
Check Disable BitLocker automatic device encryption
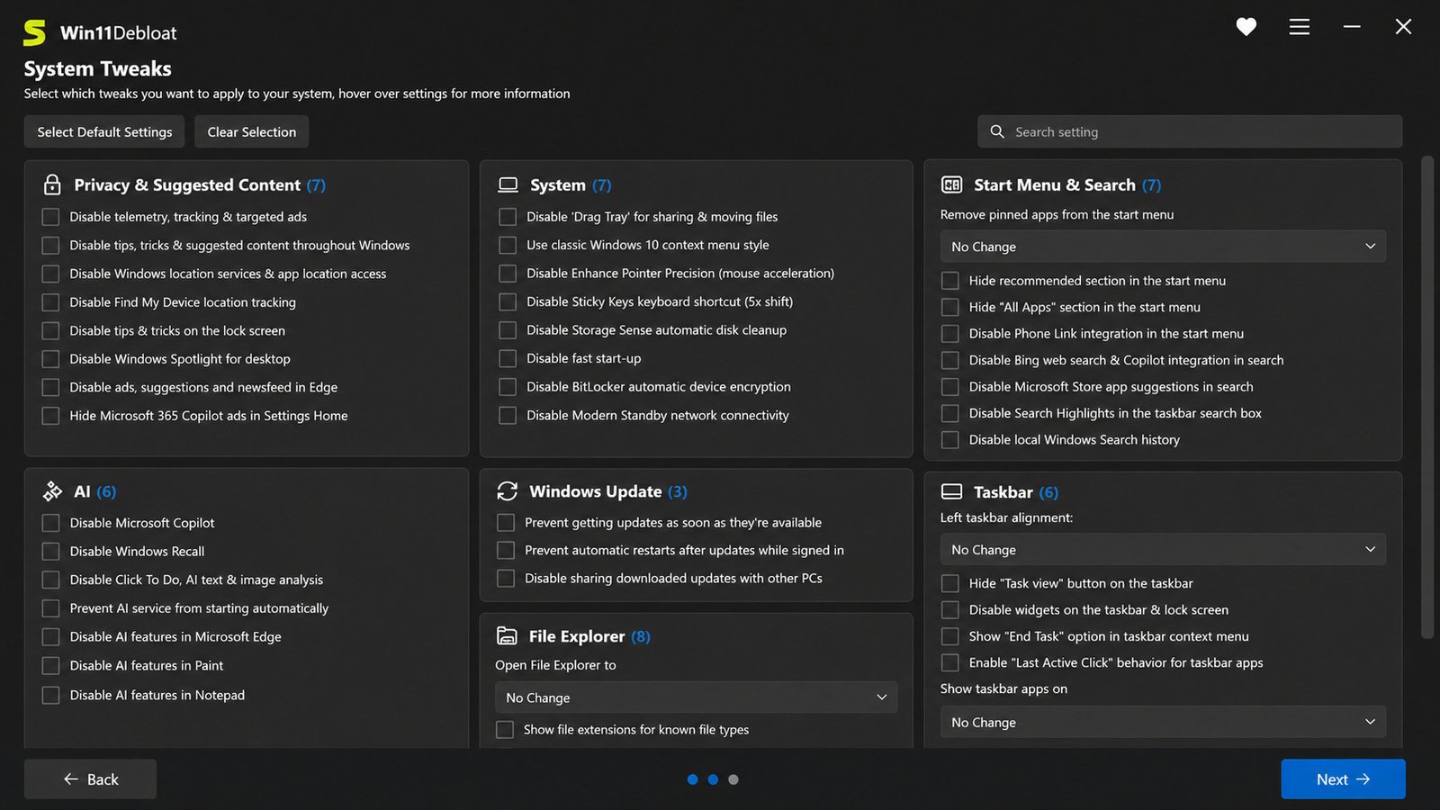point(508,386)
